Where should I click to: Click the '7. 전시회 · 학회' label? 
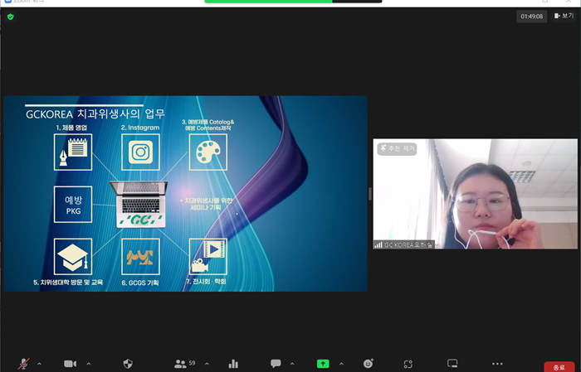(206, 282)
